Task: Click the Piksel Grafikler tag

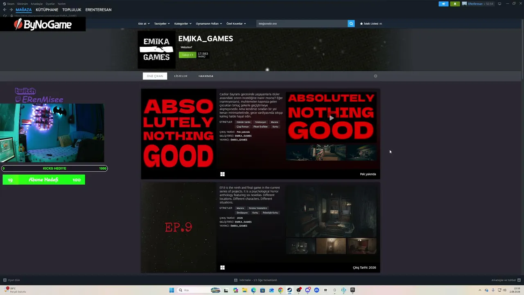Action: (x=260, y=127)
